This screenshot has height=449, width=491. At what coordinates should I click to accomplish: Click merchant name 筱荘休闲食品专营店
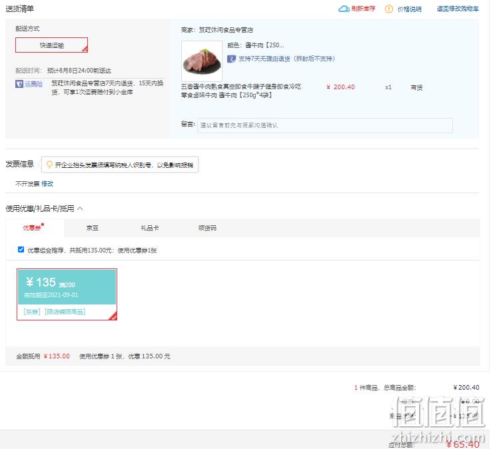226,30
